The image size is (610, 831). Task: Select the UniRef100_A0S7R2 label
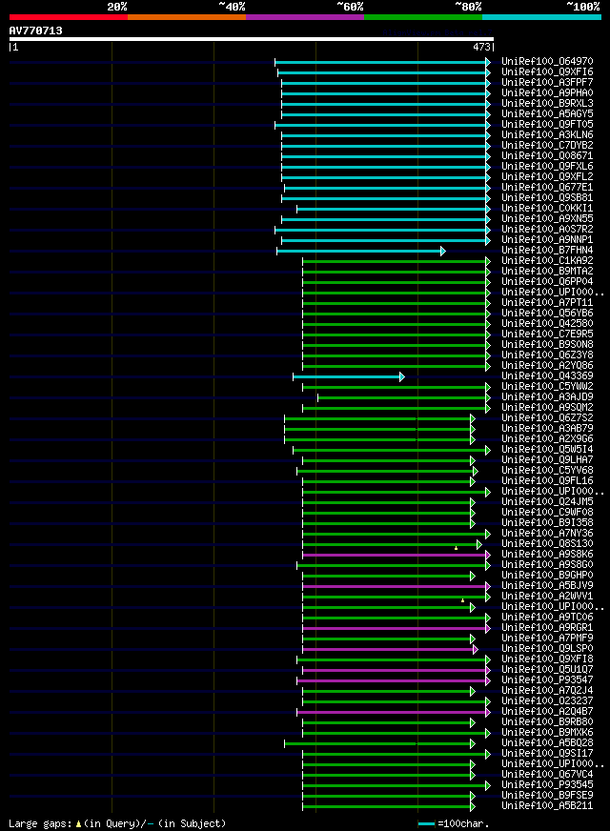tap(547, 230)
